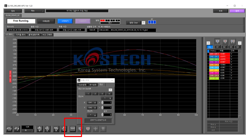
Task: Switch to the cumulative graph tab
Action: tap(47, 35)
